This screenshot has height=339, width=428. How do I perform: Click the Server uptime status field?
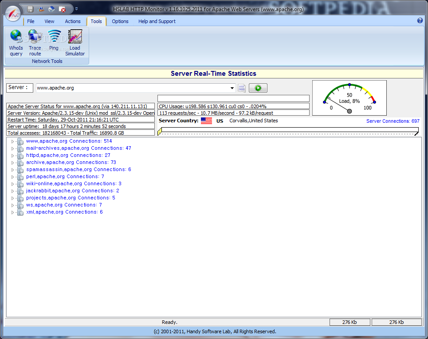click(x=81, y=126)
